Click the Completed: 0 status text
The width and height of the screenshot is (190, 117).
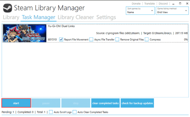point(25,112)
